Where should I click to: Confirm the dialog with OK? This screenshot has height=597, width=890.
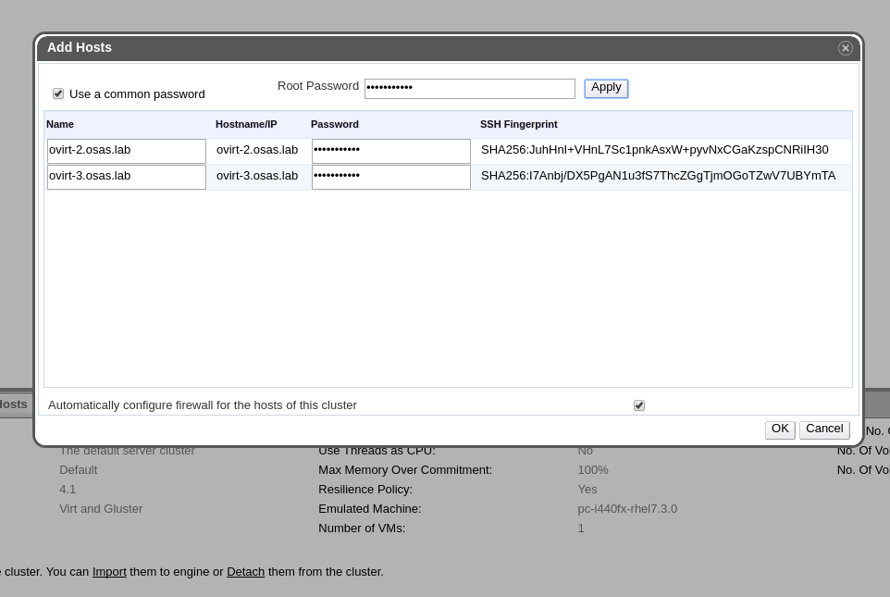(x=779, y=429)
